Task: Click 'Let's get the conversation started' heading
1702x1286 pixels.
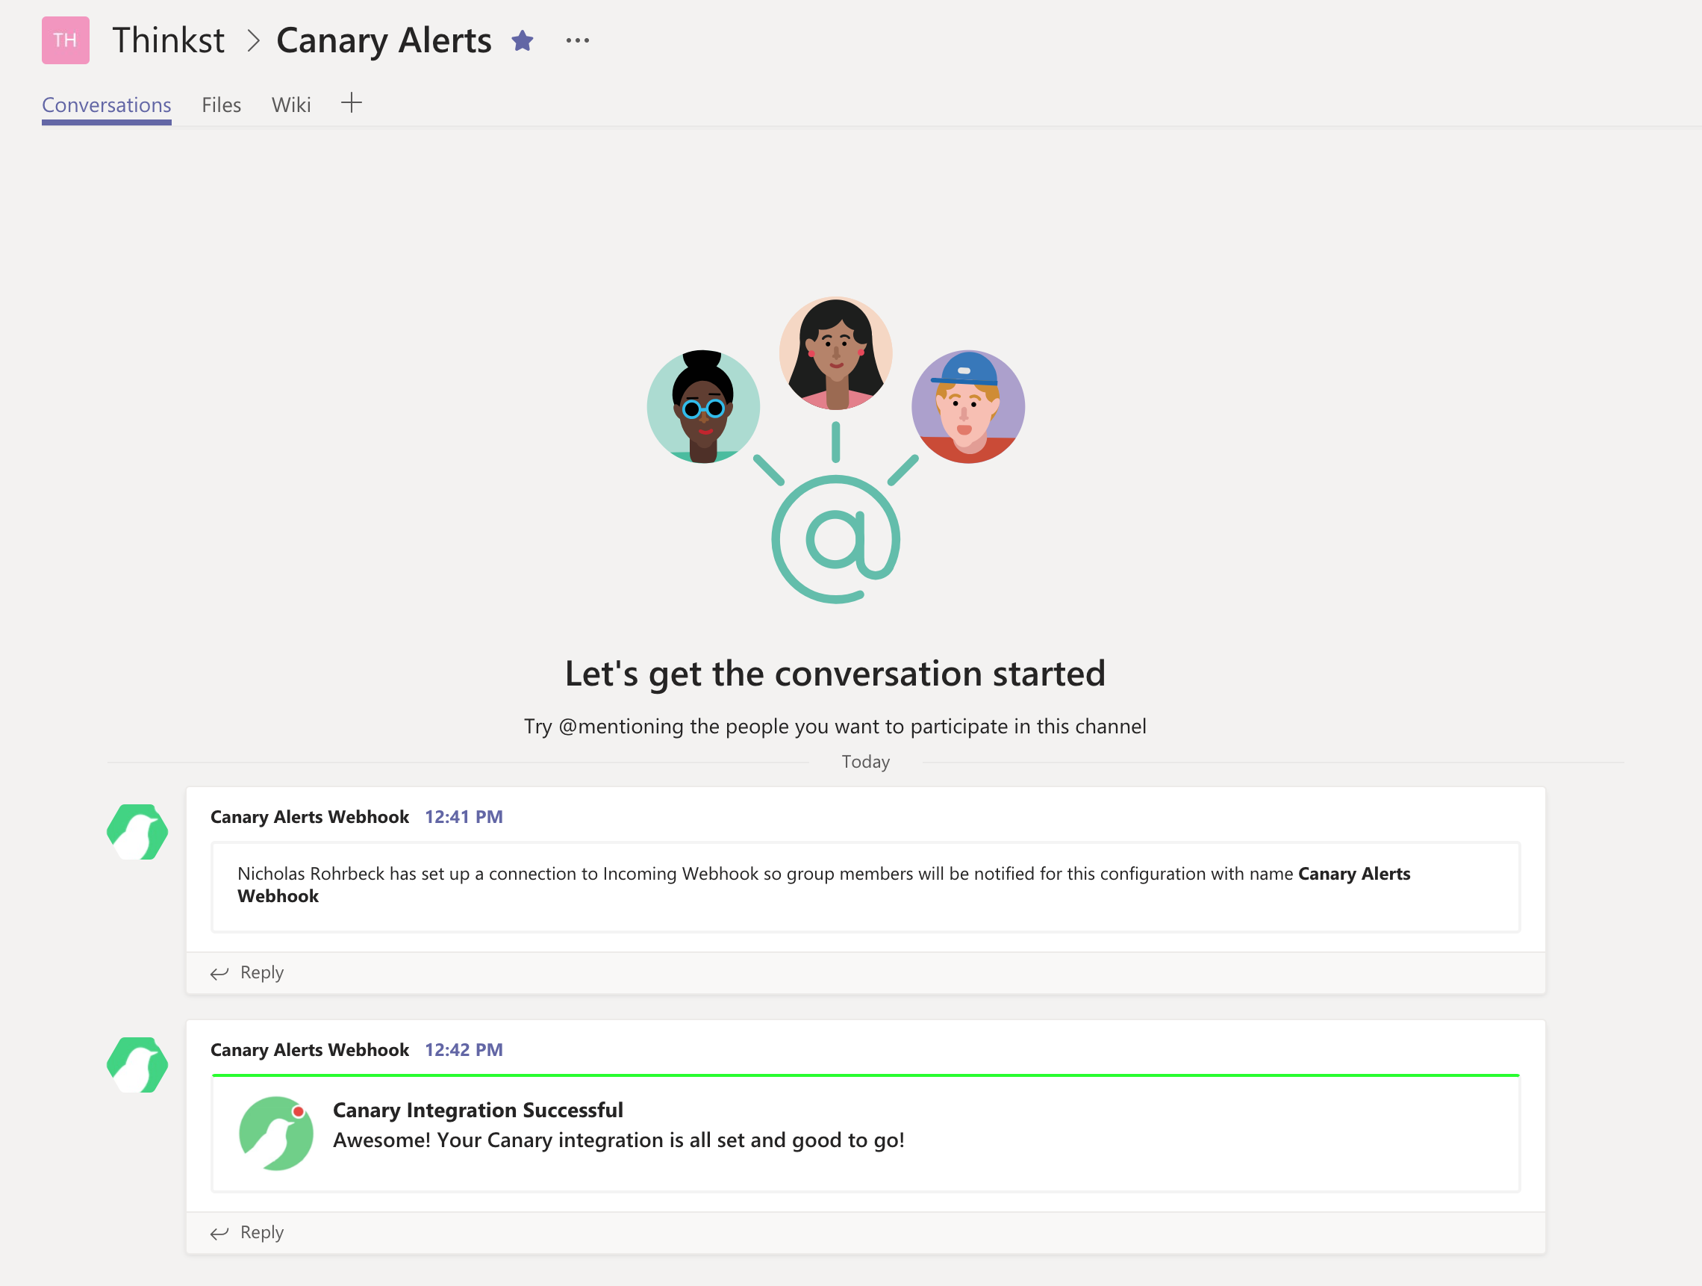Action: click(835, 674)
